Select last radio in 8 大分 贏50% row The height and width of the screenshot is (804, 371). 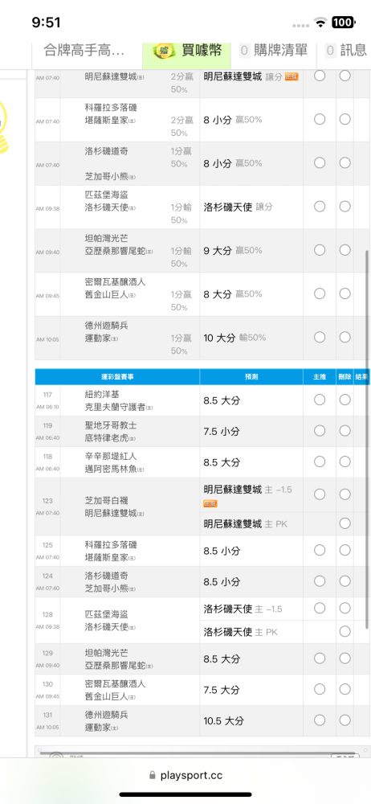(344, 293)
